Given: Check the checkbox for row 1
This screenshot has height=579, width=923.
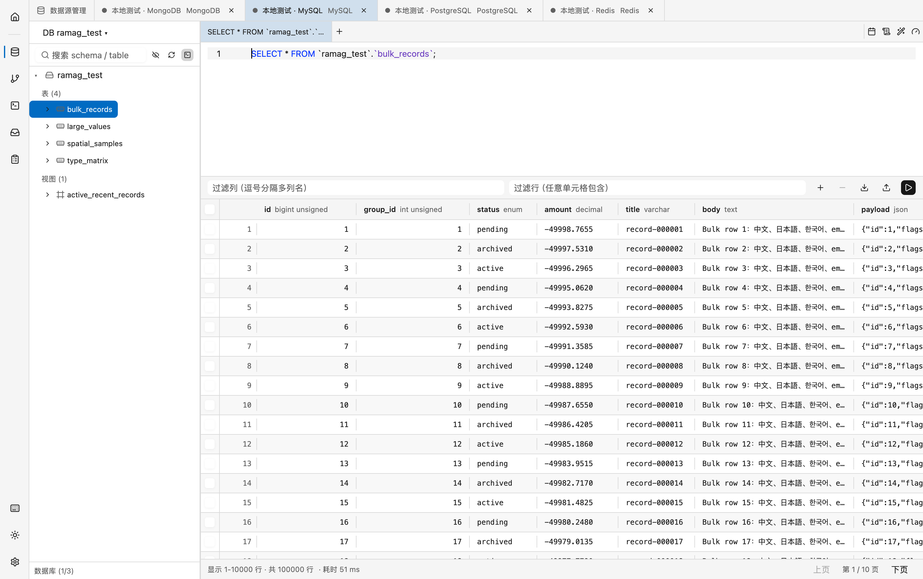Looking at the screenshot, I should [210, 229].
